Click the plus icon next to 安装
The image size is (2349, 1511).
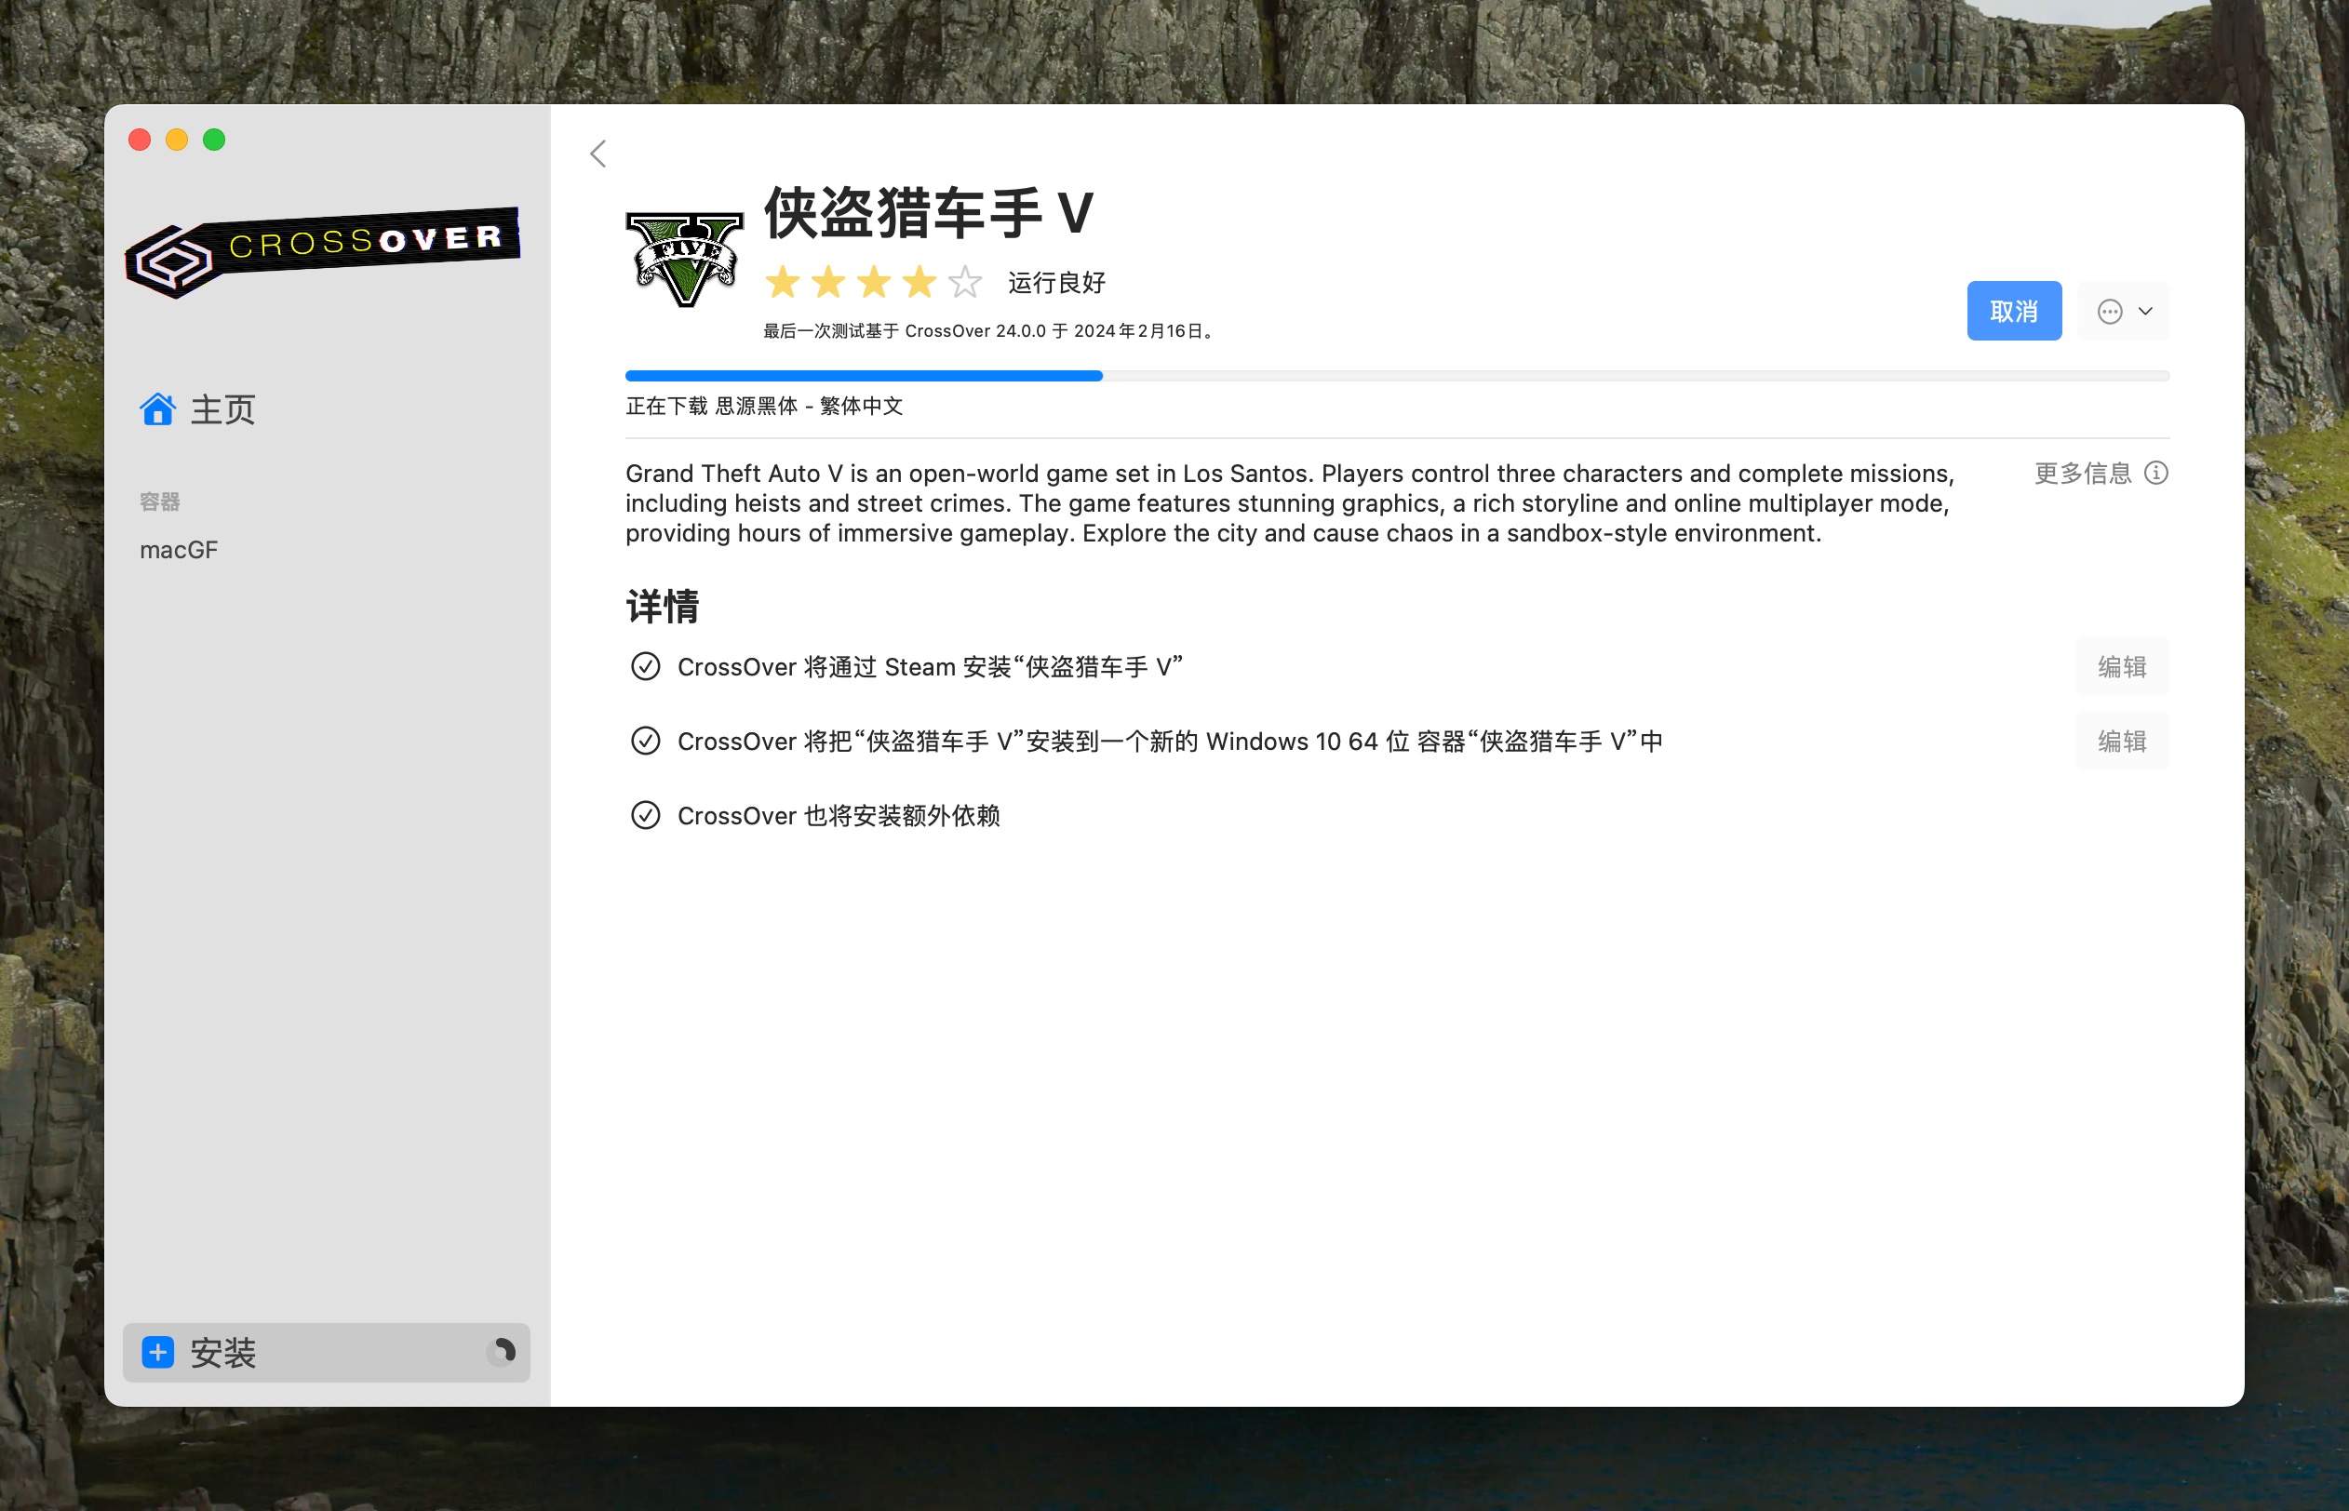157,1353
